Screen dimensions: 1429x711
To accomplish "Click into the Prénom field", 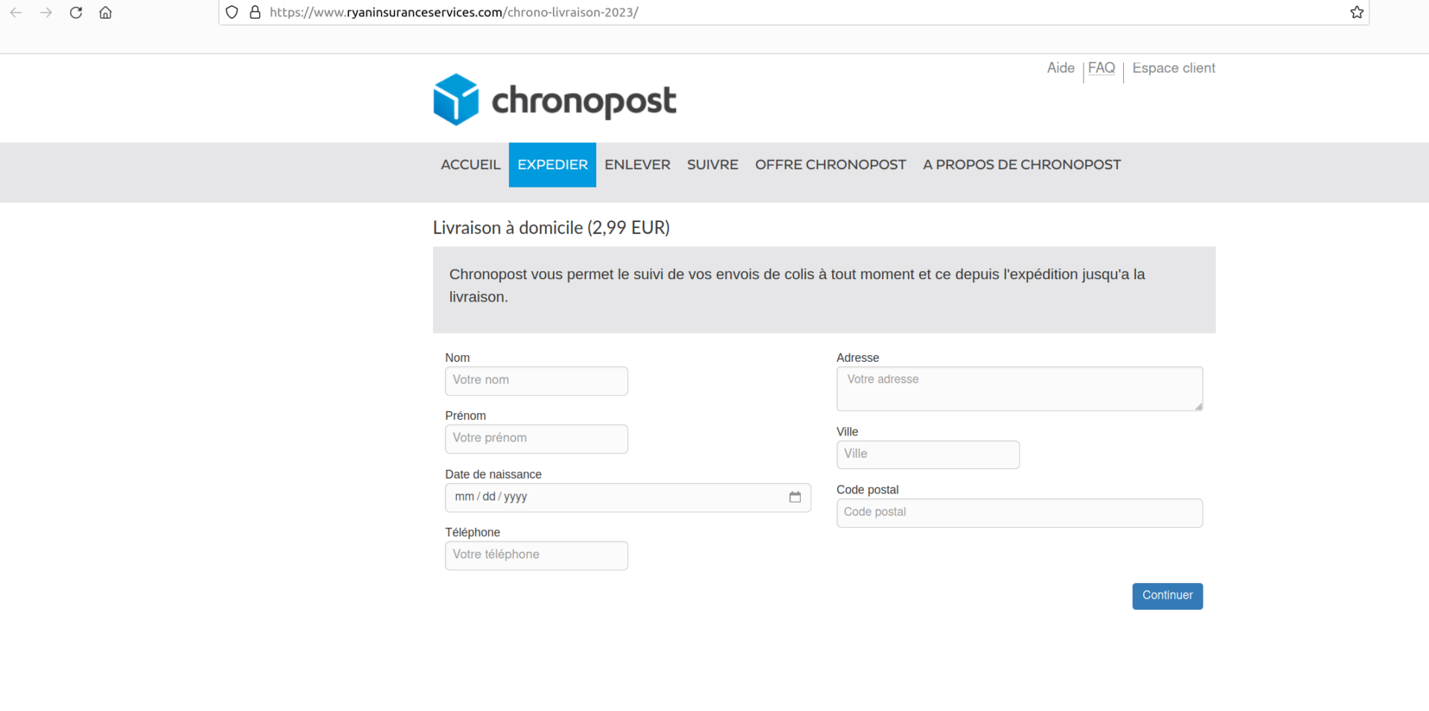I will click(536, 439).
